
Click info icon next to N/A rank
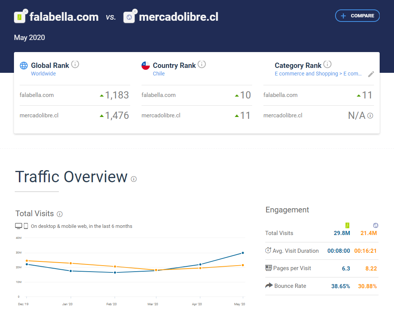(370, 116)
